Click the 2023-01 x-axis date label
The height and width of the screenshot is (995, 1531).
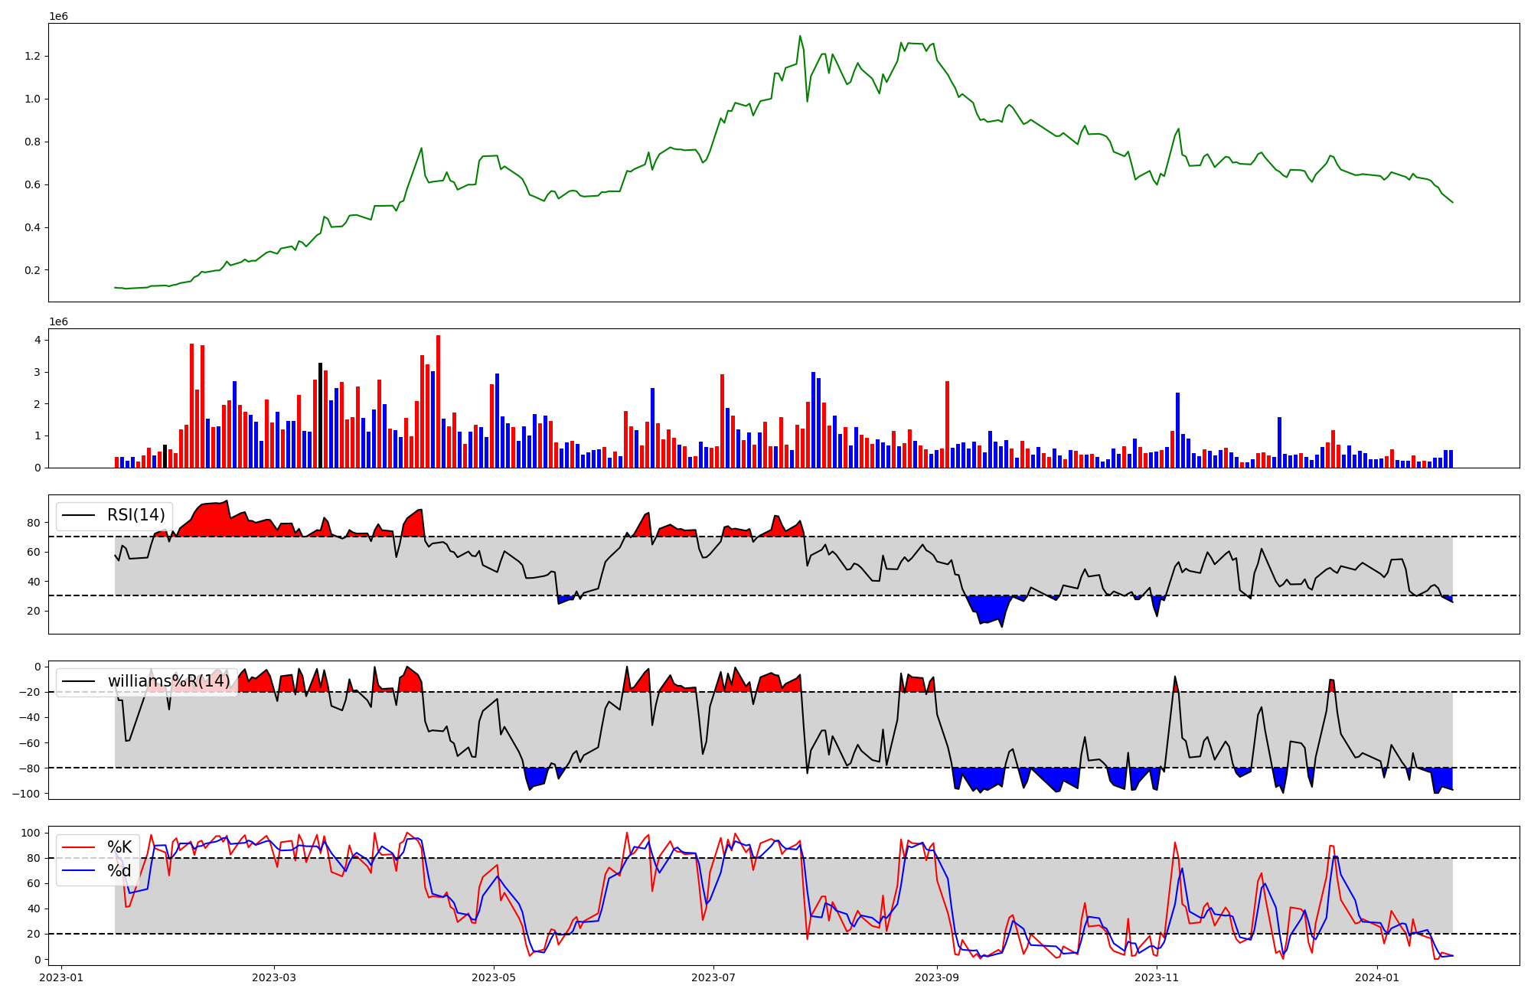pos(61,977)
